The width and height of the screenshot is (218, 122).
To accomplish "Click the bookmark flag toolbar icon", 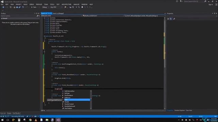I will click(x=82, y=7).
